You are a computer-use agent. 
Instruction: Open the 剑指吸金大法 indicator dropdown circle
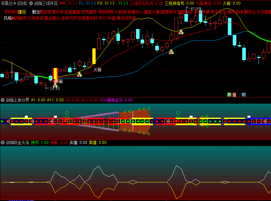click(x=3, y=142)
